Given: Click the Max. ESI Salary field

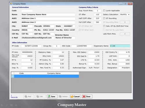Looking at the screenshot, I should (94, 52).
